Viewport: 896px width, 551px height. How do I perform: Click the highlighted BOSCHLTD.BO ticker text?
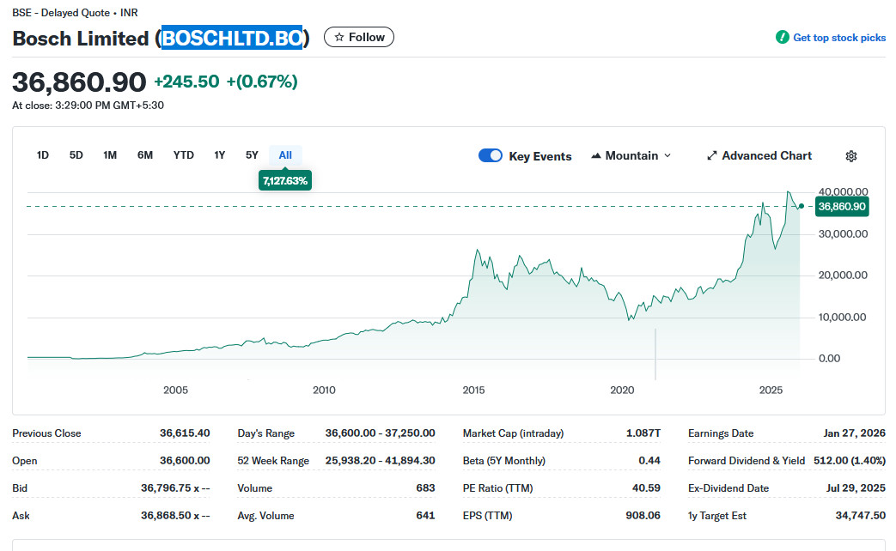(232, 39)
